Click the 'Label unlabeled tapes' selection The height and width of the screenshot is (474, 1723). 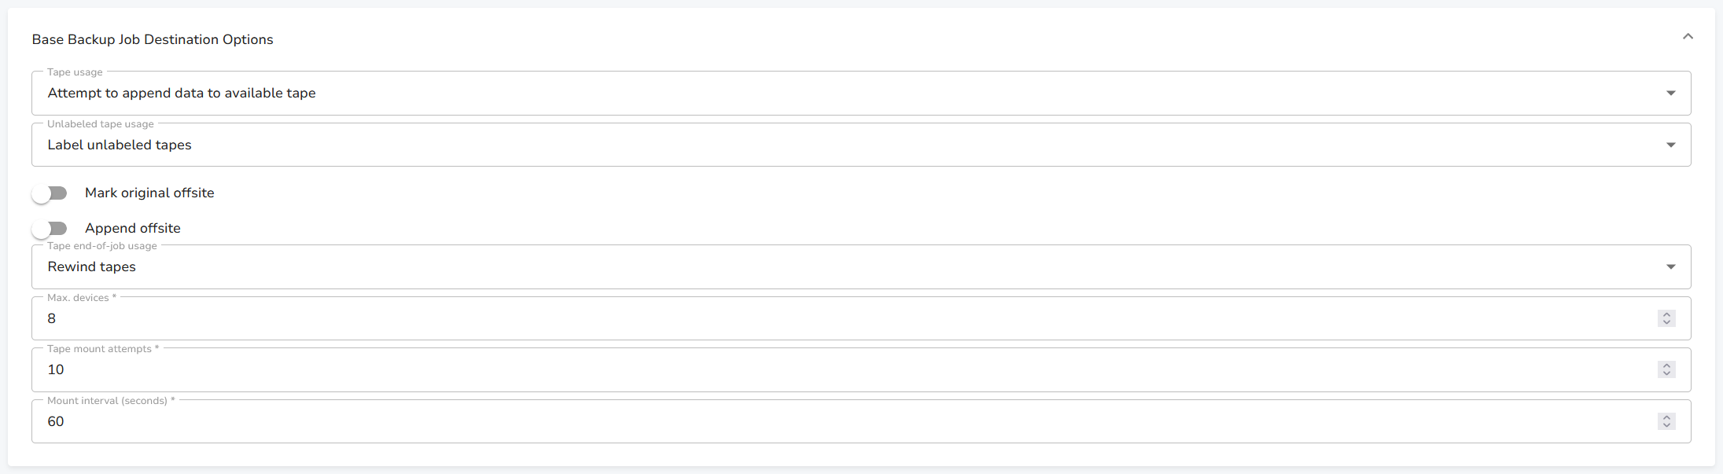coord(120,145)
